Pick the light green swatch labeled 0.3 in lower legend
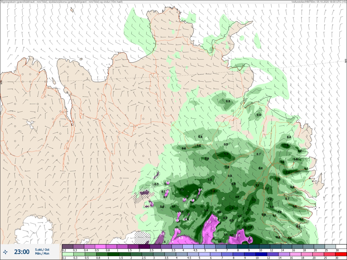347x260 pixels. coord(79,254)
